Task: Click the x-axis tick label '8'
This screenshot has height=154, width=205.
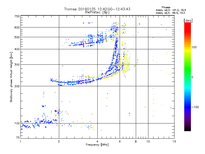Action: (x=136, y=141)
